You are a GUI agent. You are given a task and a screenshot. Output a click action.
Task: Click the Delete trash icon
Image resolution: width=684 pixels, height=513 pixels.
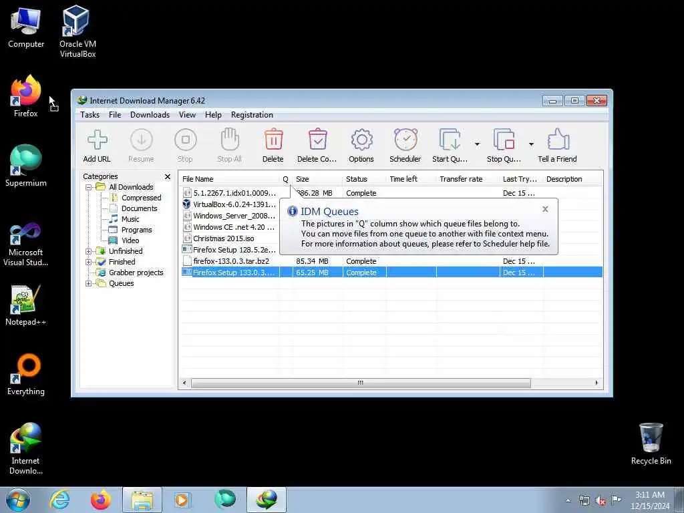tap(273, 140)
